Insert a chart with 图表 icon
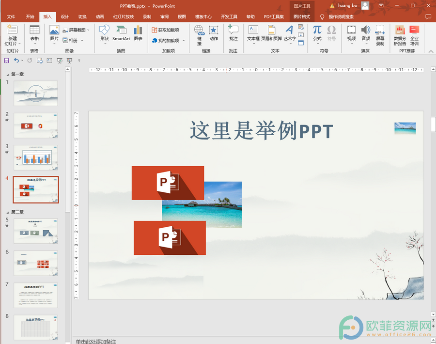 click(x=138, y=30)
